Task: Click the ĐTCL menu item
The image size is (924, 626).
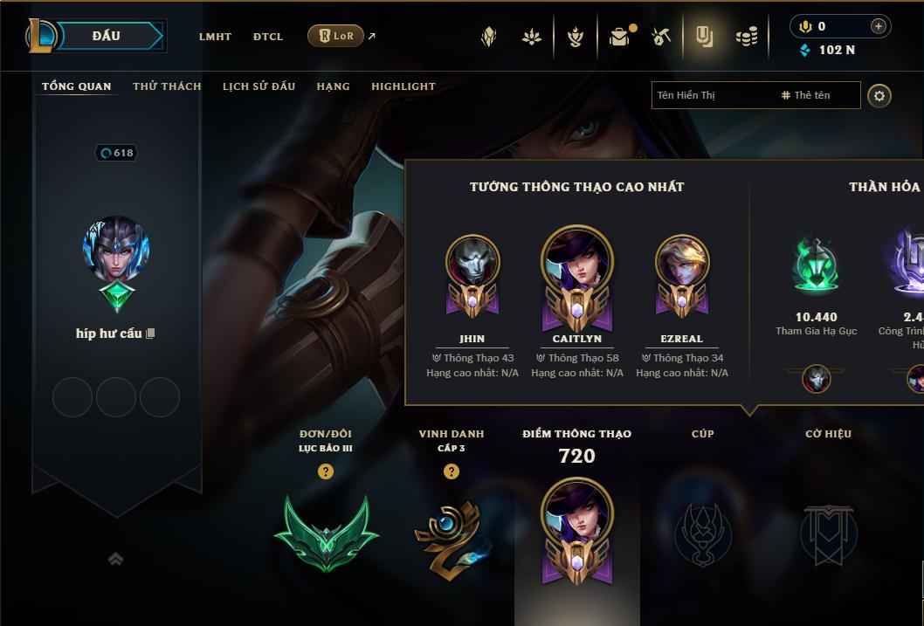Action: coord(267,37)
